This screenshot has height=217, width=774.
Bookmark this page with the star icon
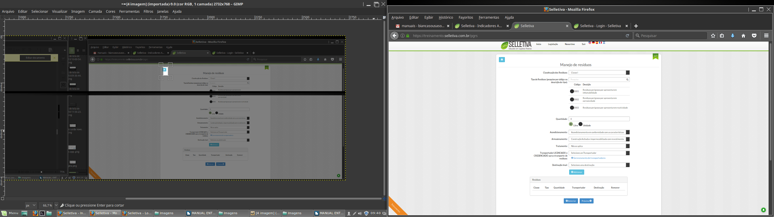coord(713,36)
